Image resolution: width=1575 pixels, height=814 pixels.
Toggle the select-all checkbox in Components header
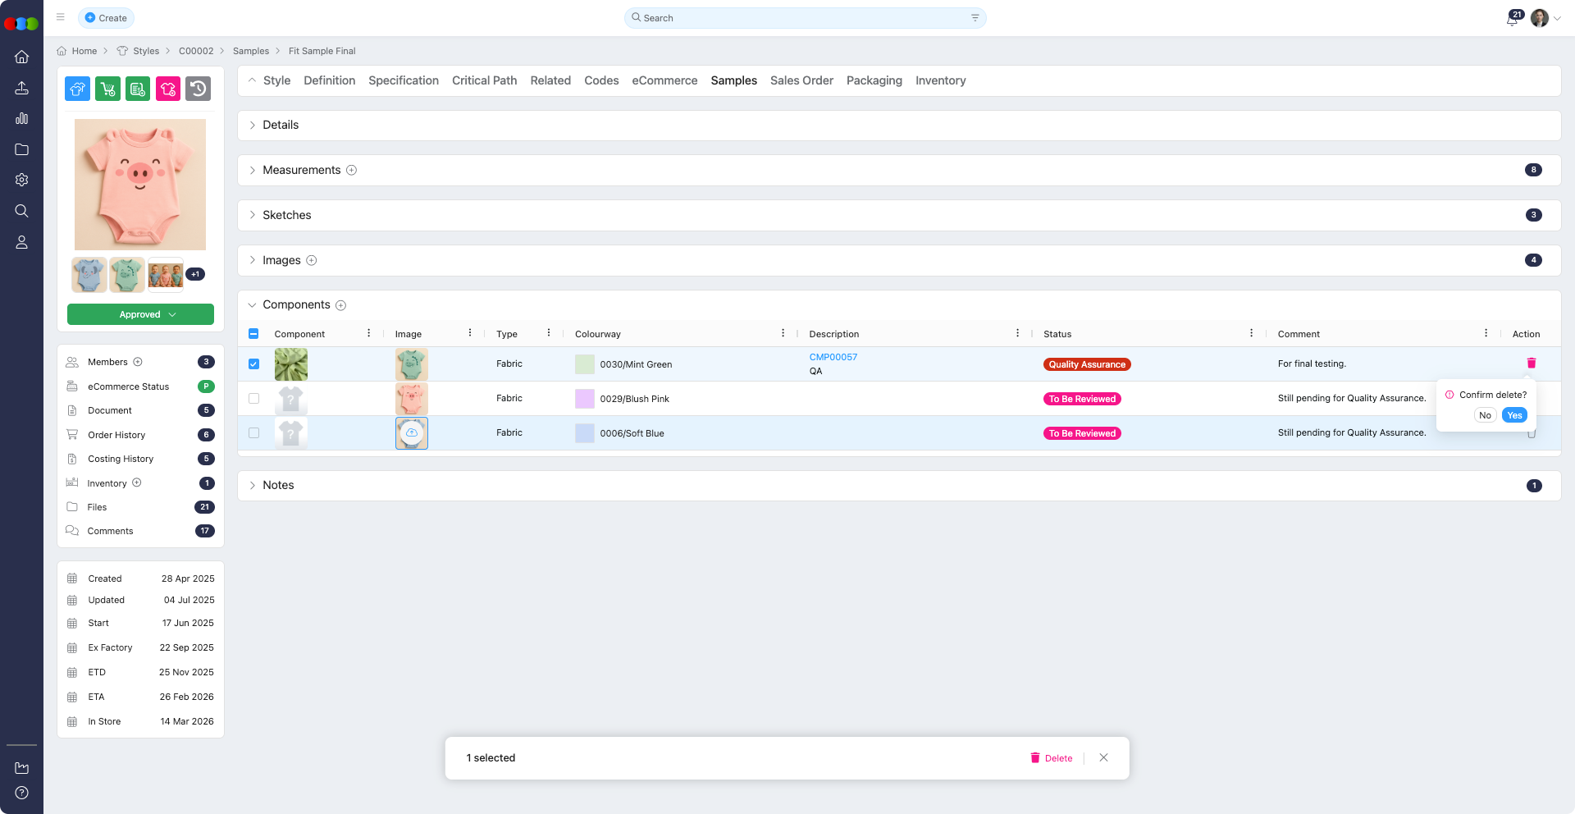[253, 334]
